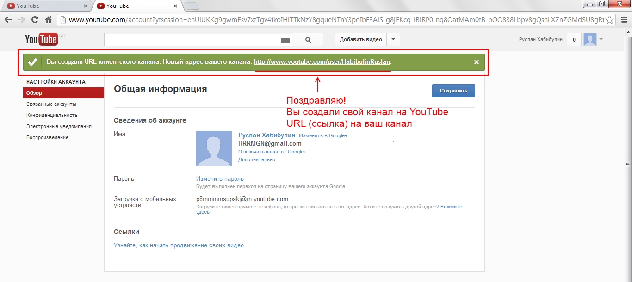Open on-screen keyboard icon in search box
This screenshot has width=632, height=282.
pos(286,40)
